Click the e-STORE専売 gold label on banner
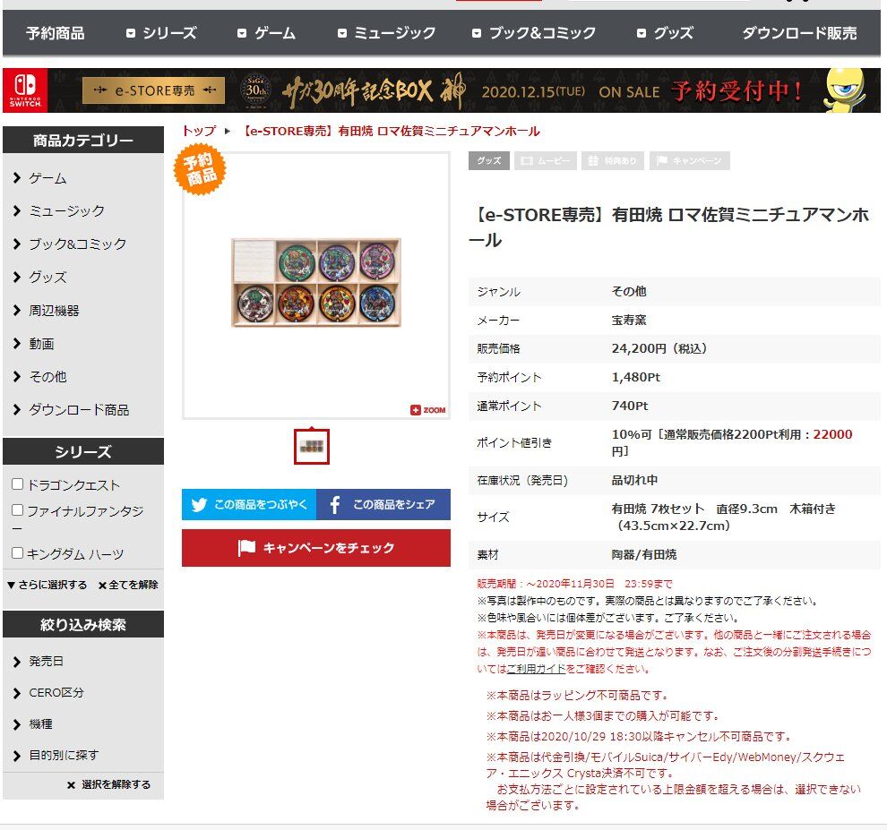Image resolution: width=887 pixels, height=830 pixels. pos(154,90)
